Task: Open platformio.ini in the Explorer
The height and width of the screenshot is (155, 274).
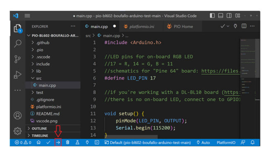Action: [x=53, y=107]
